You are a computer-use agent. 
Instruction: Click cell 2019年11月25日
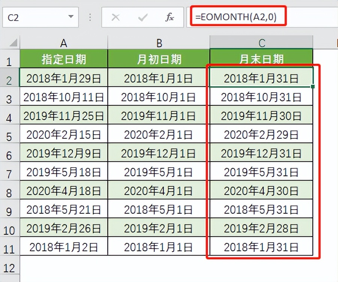63,115
